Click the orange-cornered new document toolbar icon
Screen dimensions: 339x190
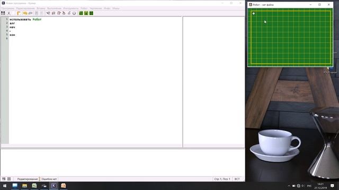pos(19,13)
